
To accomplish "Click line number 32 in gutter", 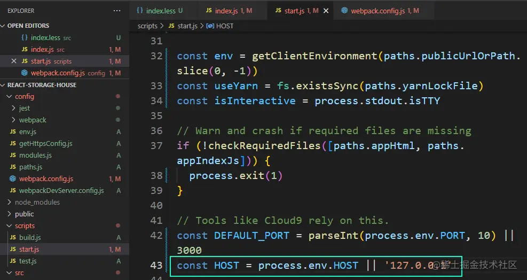I will tap(156, 56).
